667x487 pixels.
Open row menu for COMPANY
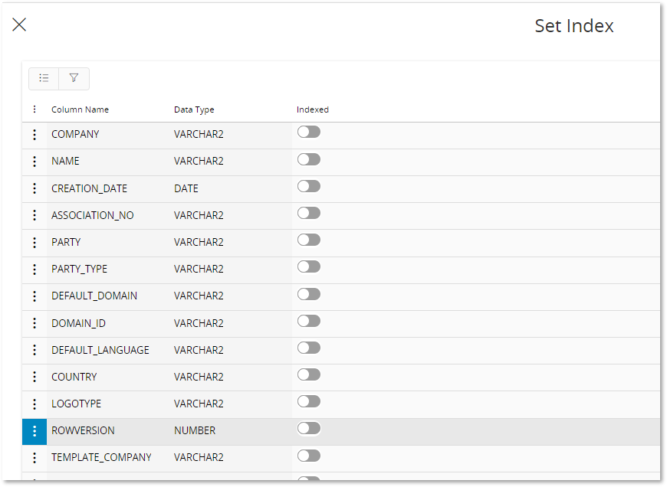point(34,135)
